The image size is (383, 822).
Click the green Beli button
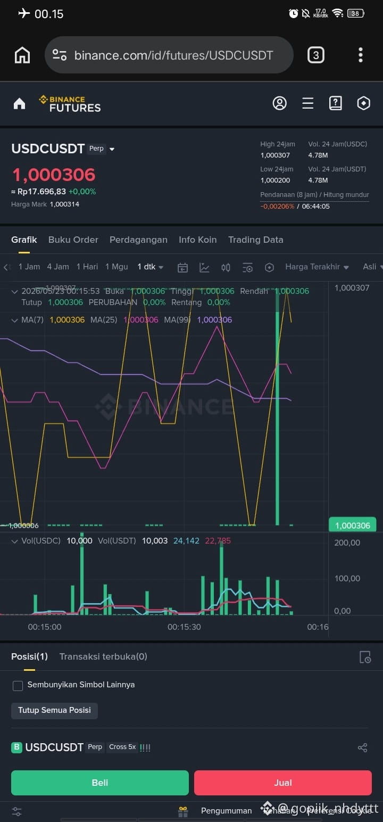pyautogui.click(x=100, y=783)
